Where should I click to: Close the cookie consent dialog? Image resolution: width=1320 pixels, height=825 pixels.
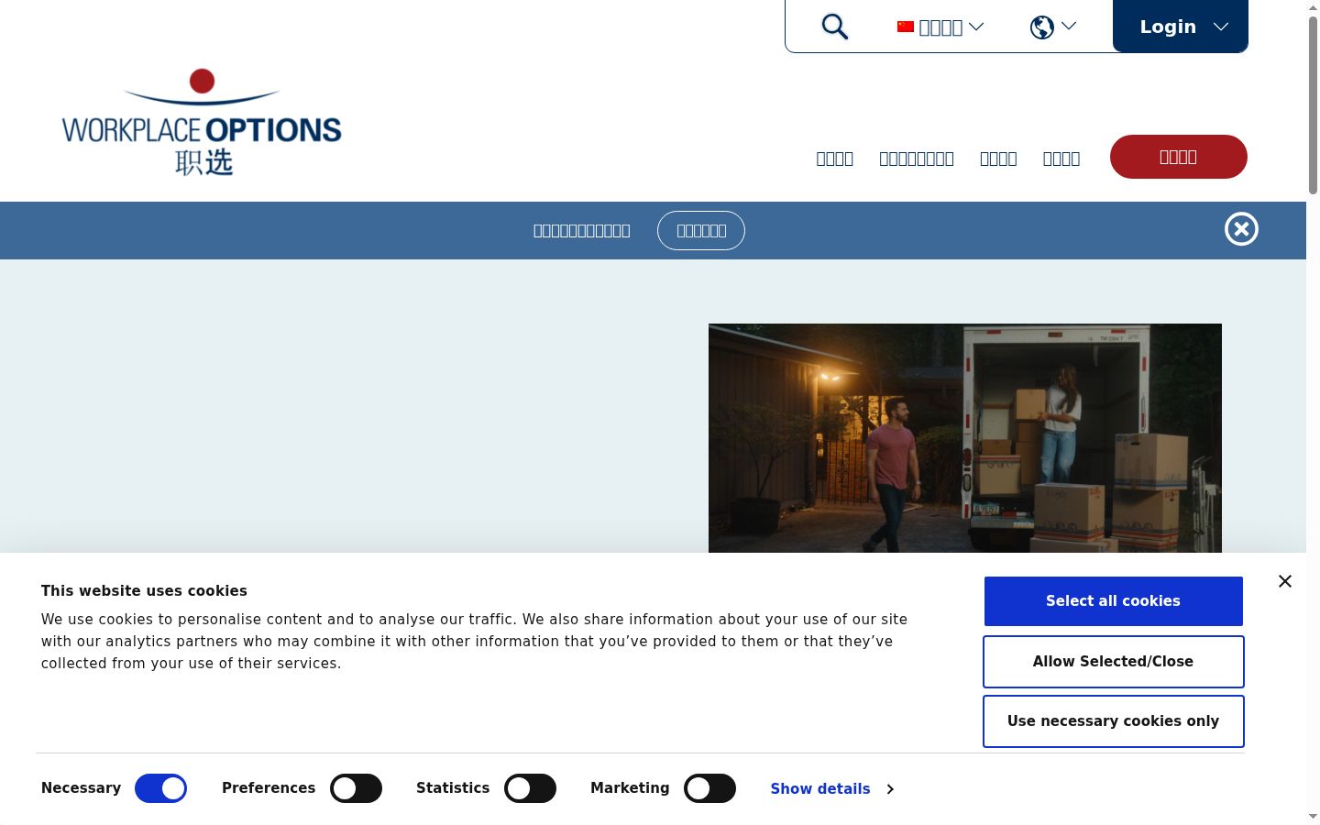(x=1285, y=581)
